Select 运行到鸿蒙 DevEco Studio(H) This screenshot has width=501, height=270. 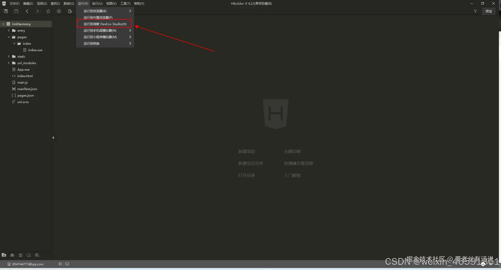pos(105,24)
